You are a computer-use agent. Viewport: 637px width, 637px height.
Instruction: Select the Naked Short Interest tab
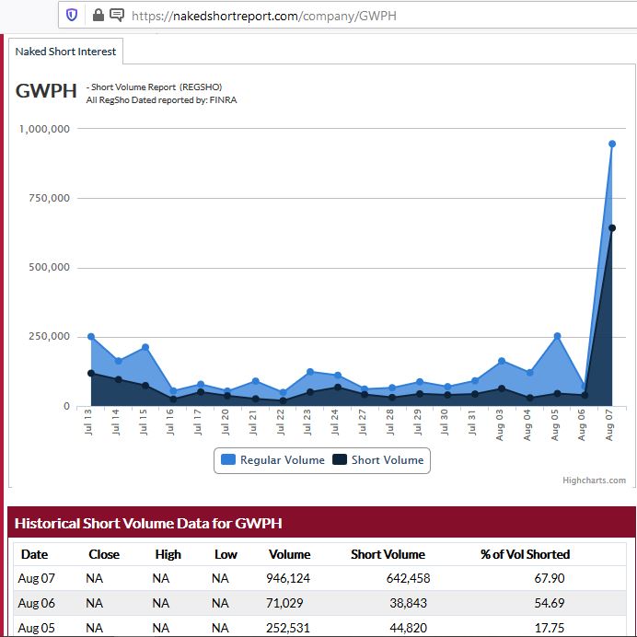[x=65, y=52]
